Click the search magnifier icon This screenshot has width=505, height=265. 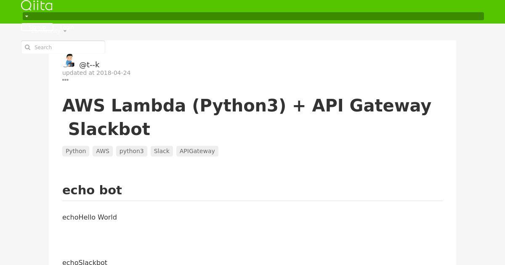tap(28, 48)
